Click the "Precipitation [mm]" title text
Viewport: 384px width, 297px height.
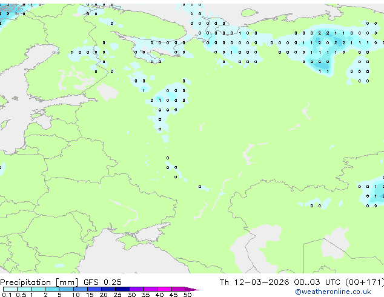point(39,282)
